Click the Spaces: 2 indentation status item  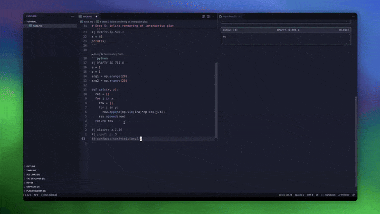[299, 195]
